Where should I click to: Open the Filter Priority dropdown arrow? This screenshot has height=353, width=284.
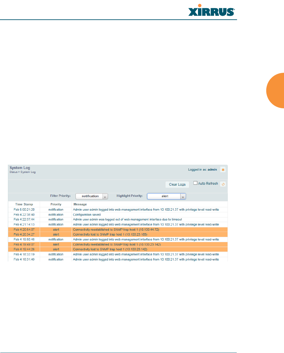pyautogui.click(x=105, y=197)
